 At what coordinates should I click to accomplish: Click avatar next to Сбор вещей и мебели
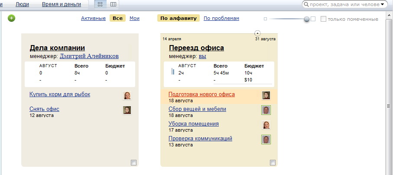pyautogui.click(x=266, y=110)
